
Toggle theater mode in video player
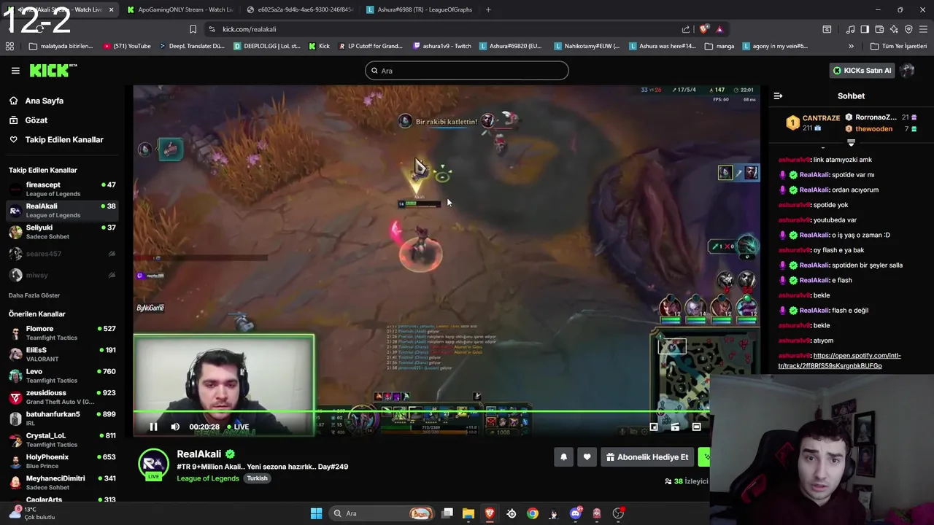(696, 427)
